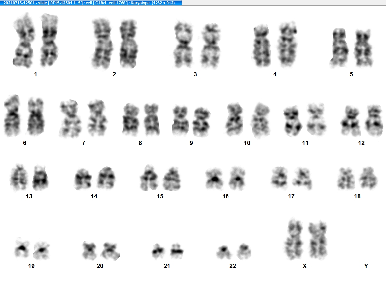Click the label '7' in second row
Viewport: 386px width, 294px height.
(84, 143)
